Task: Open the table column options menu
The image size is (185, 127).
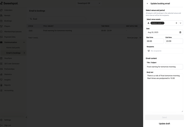Action: [141, 26]
